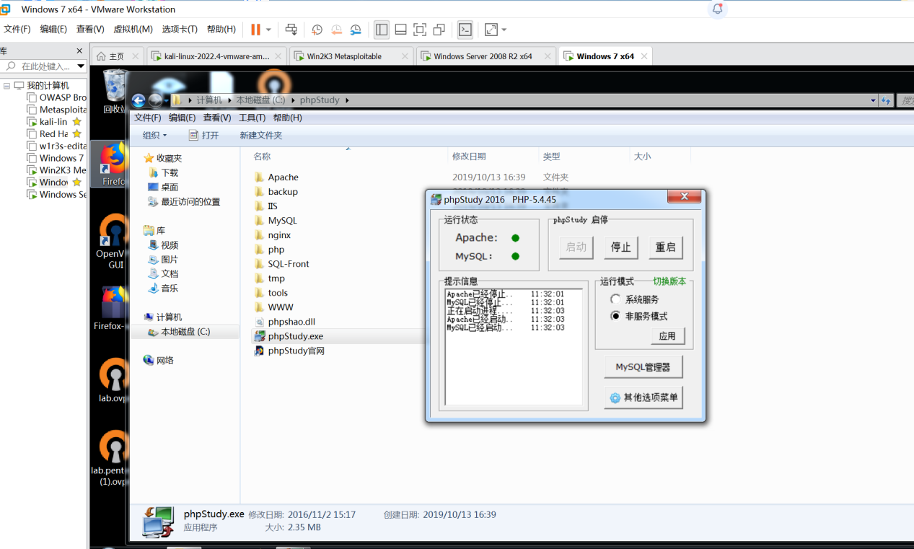Open the Recycle Bin desktop icon
Screen dimensions: 914x549
[114, 91]
